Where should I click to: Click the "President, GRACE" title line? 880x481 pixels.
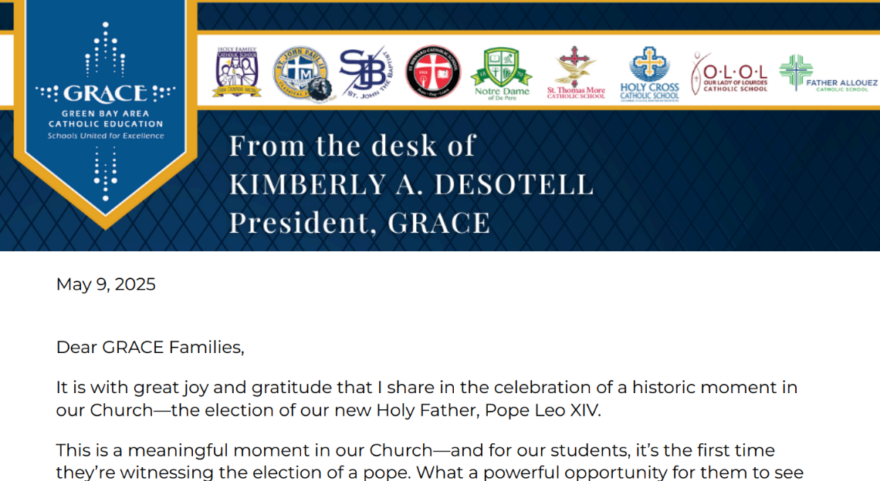[359, 222]
